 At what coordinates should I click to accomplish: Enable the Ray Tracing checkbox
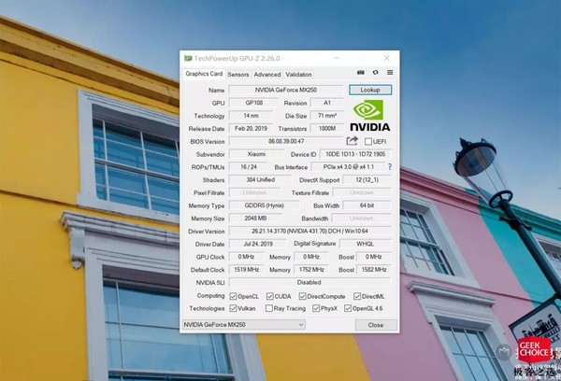pos(269,308)
